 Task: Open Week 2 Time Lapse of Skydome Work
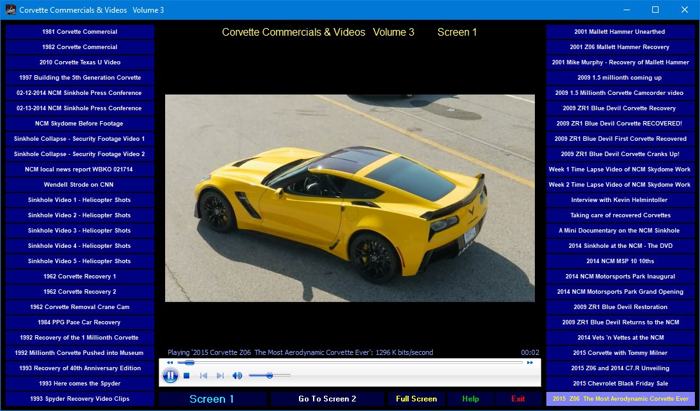620,184
